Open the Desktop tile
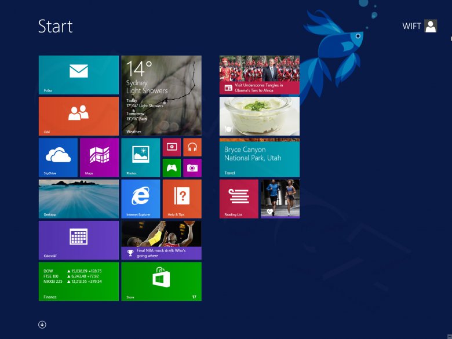This screenshot has height=339, width=452. [x=79, y=199]
